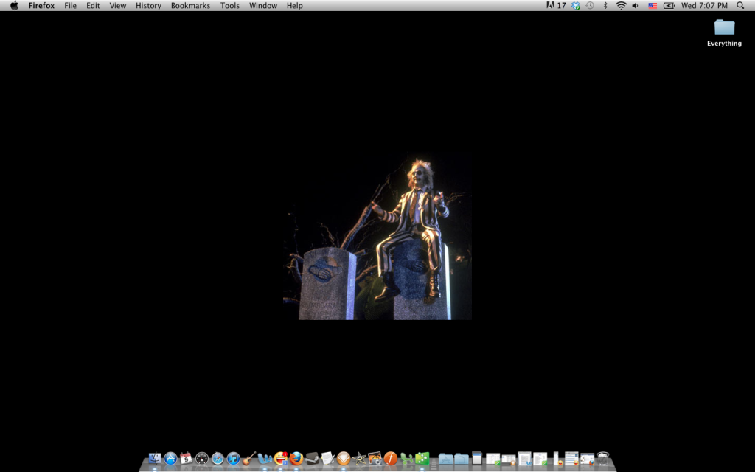
Task: Open the Apple menu
Action: pyautogui.click(x=15, y=5)
